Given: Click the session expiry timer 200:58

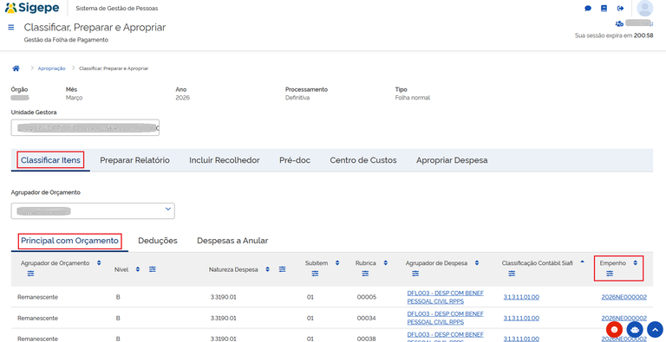Looking at the screenshot, I should (x=643, y=35).
